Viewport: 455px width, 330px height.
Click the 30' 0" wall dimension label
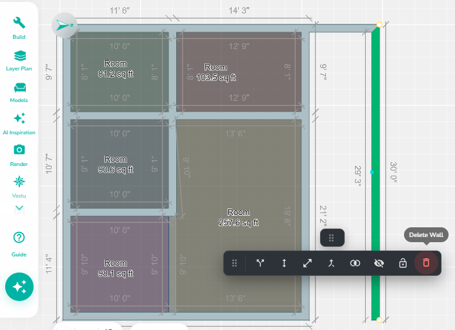click(x=393, y=172)
